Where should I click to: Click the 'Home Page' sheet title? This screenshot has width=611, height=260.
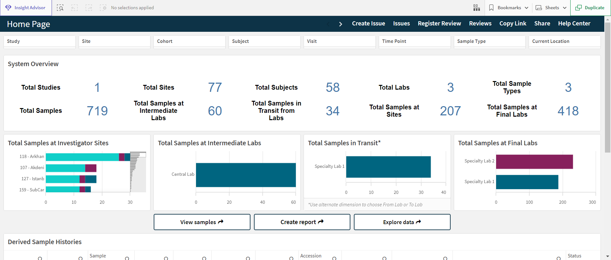(x=28, y=24)
